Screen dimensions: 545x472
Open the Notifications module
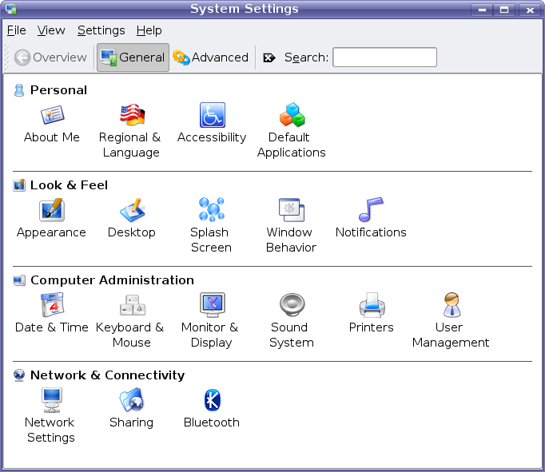pyautogui.click(x=371, y=212)
